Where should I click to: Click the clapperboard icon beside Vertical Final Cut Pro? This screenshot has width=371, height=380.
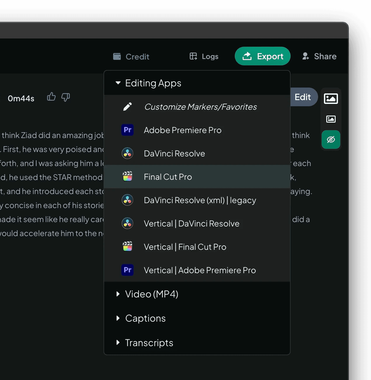127,246
